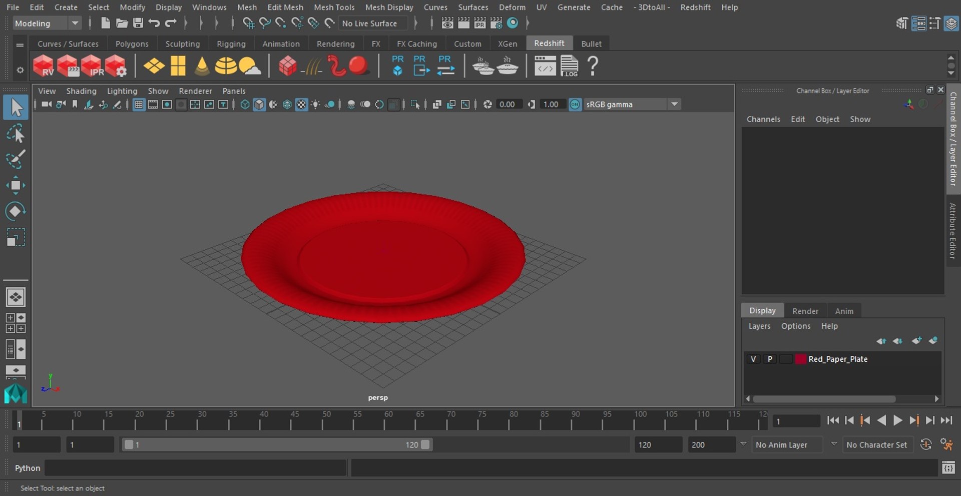Play animation forward button
This screenshot has width=961, height=496.
tap(897, 420)
